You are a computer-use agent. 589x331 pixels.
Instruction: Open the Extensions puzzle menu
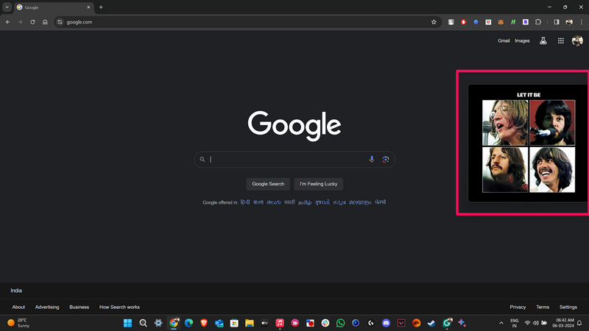point(538,22)
